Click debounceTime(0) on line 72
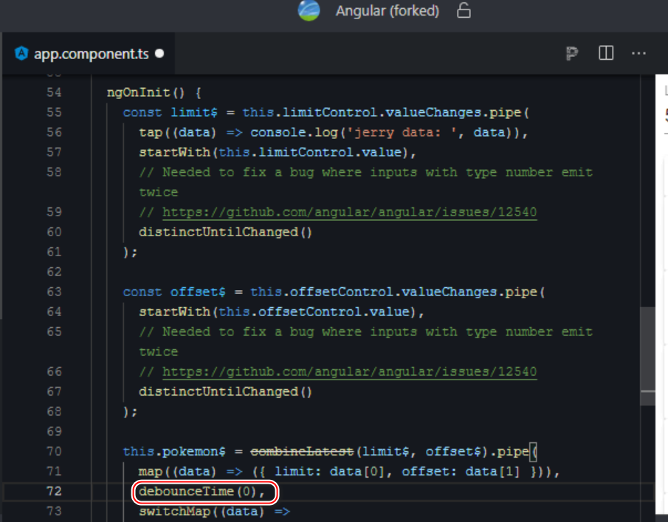The image size is (668, 522). pos(198,491)
